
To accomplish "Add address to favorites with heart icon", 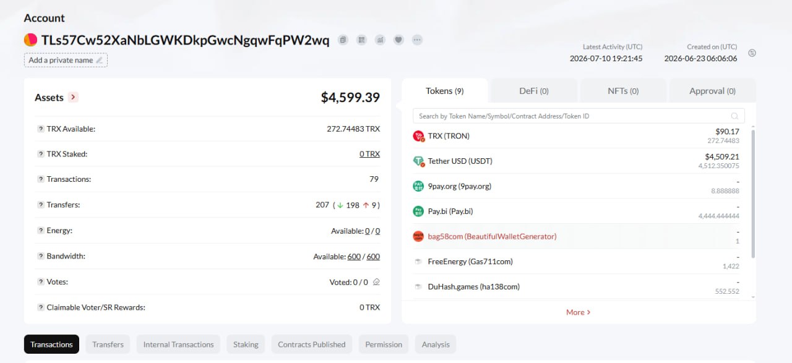I will point(398,40).
